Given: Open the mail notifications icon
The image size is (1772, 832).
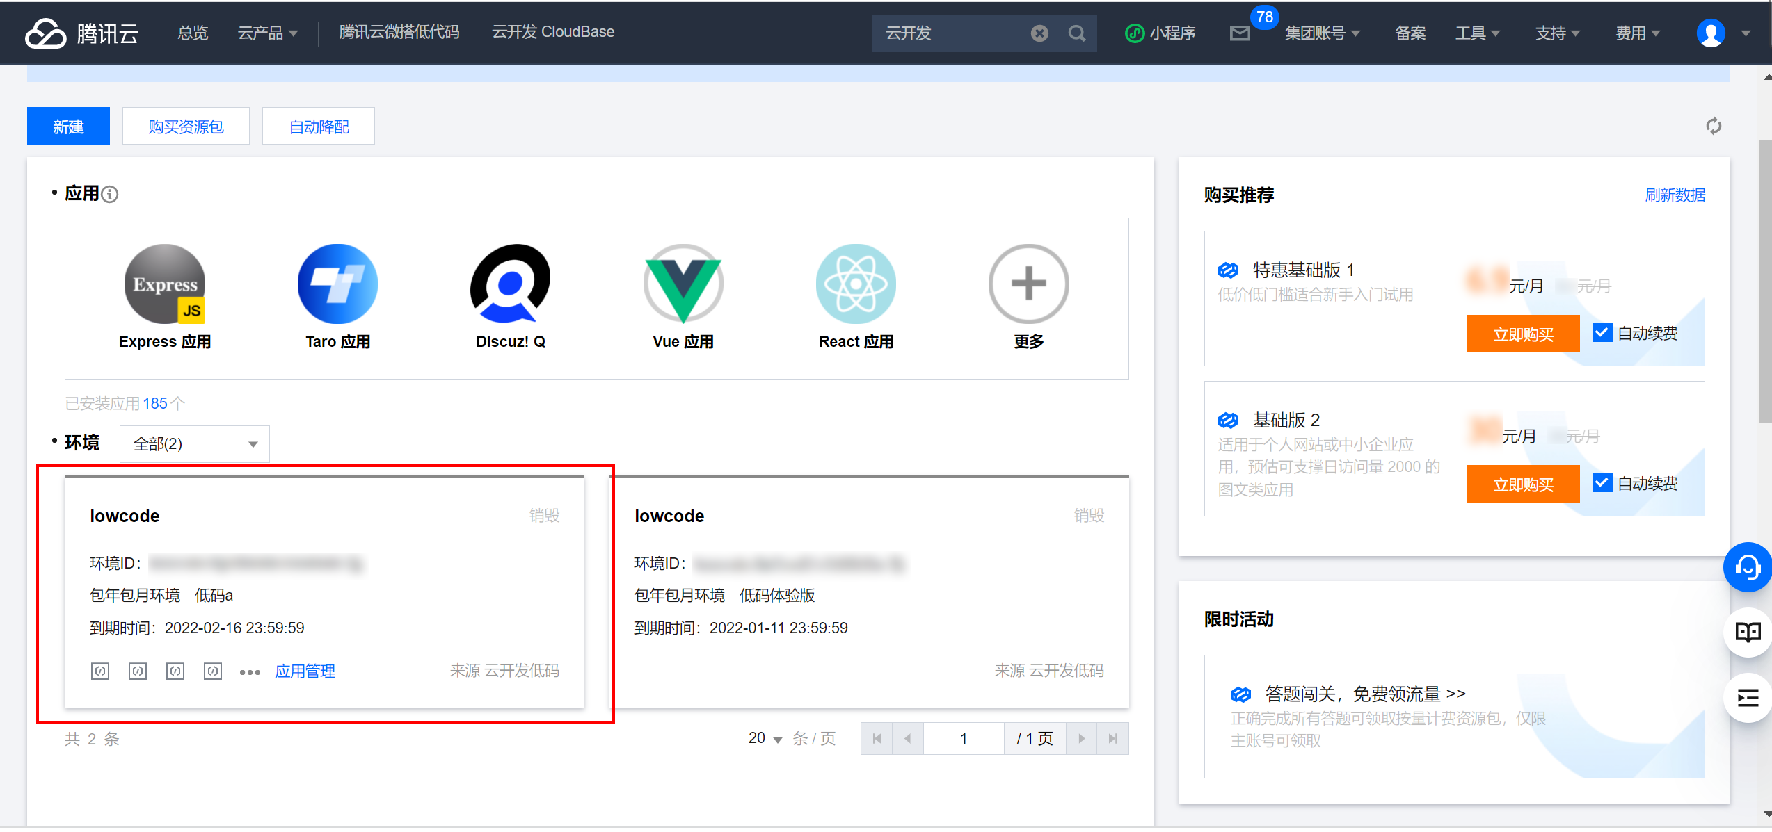Looking at the screenshot, I should click(x=1240, y=33).
